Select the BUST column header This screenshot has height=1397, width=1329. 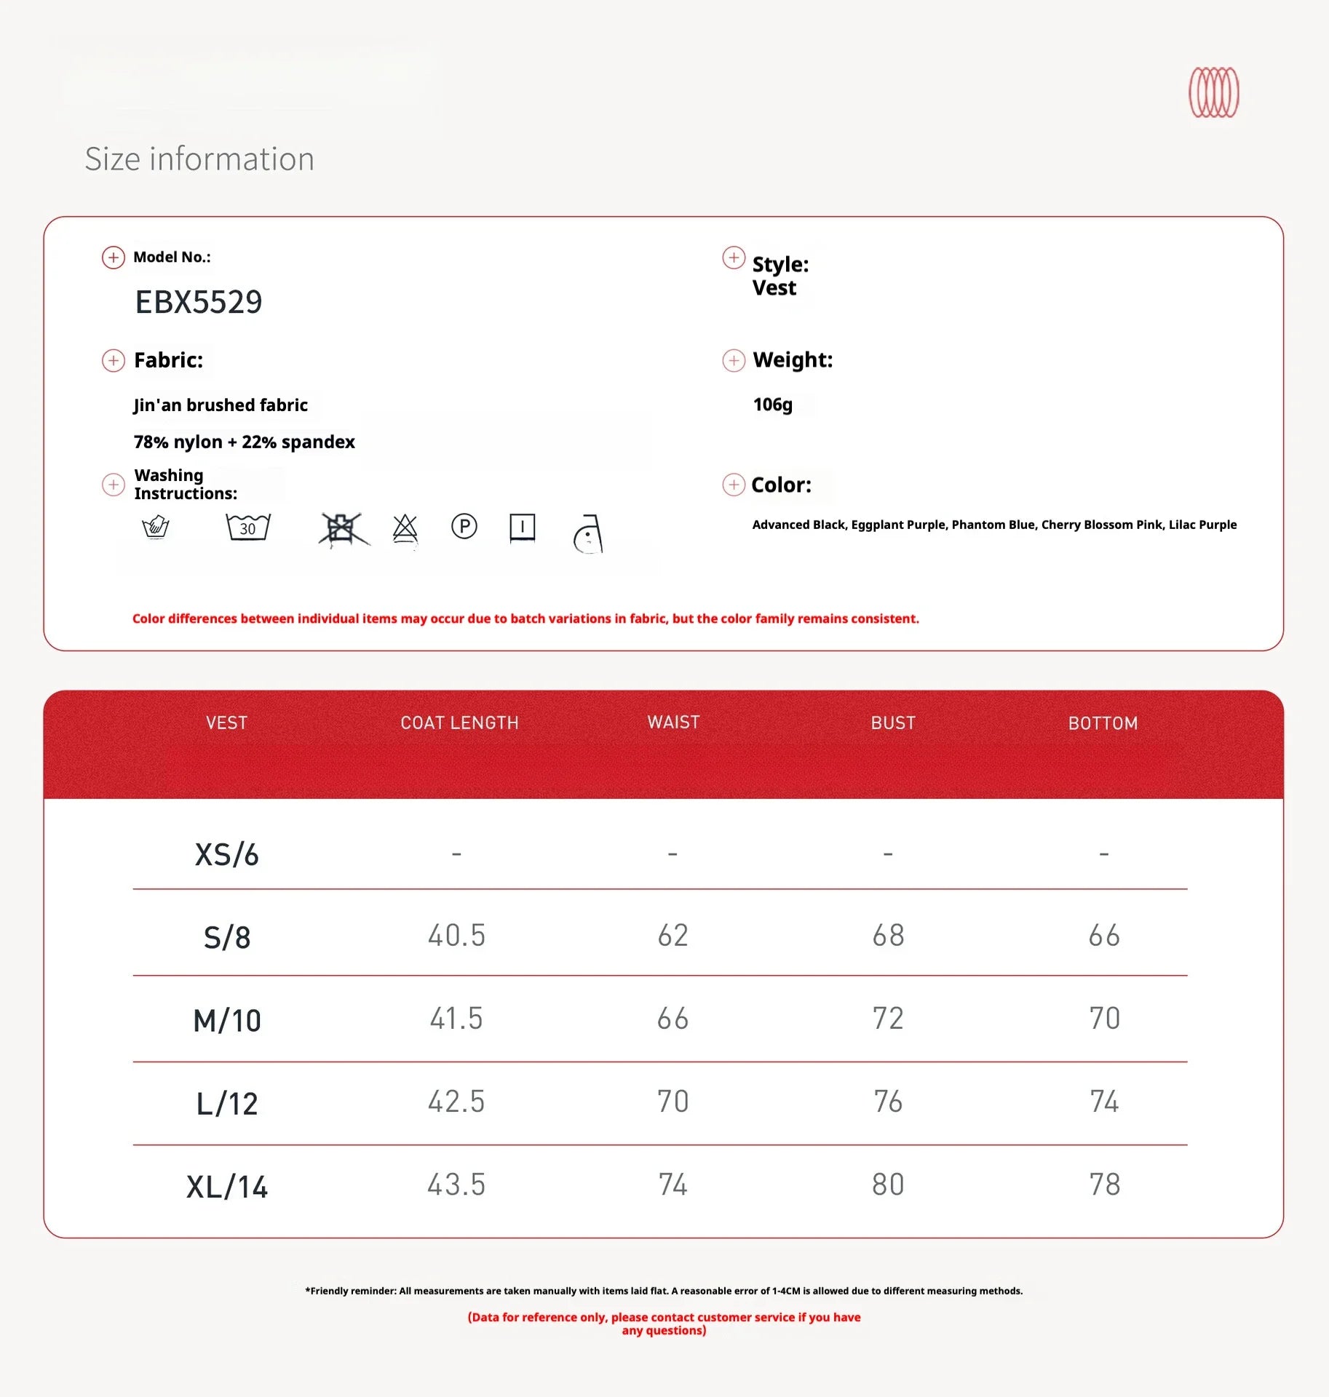click(893, 723)
